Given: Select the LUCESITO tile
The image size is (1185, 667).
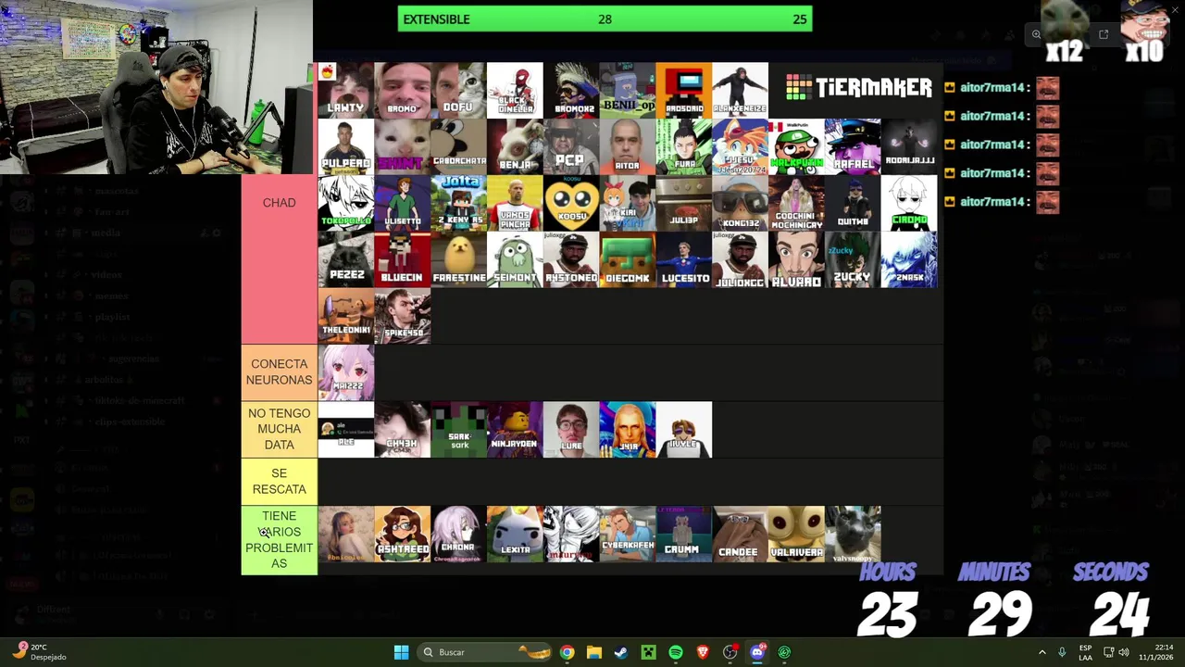Looking at the screenshot, I should point(683,259).
